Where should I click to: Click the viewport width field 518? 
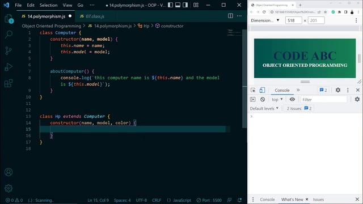tap(294, 20)
